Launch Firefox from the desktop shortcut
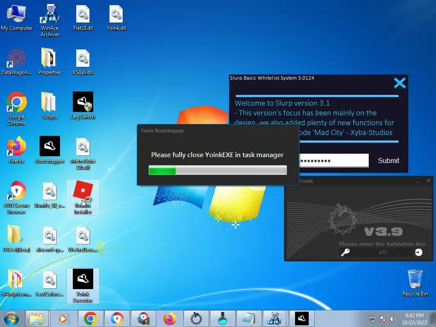Screen dimensions: 436x327 (x=17, y=150)
